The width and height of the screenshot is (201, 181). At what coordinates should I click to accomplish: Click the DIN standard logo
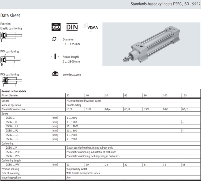pyautogui.click(x=72, y=27)
